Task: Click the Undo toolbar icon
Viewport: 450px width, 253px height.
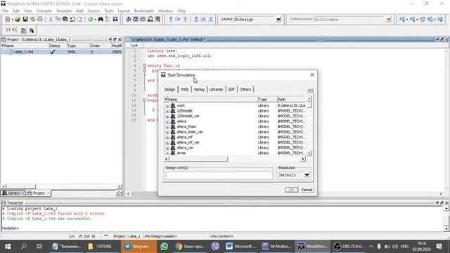Action: (x=72, y=19)
